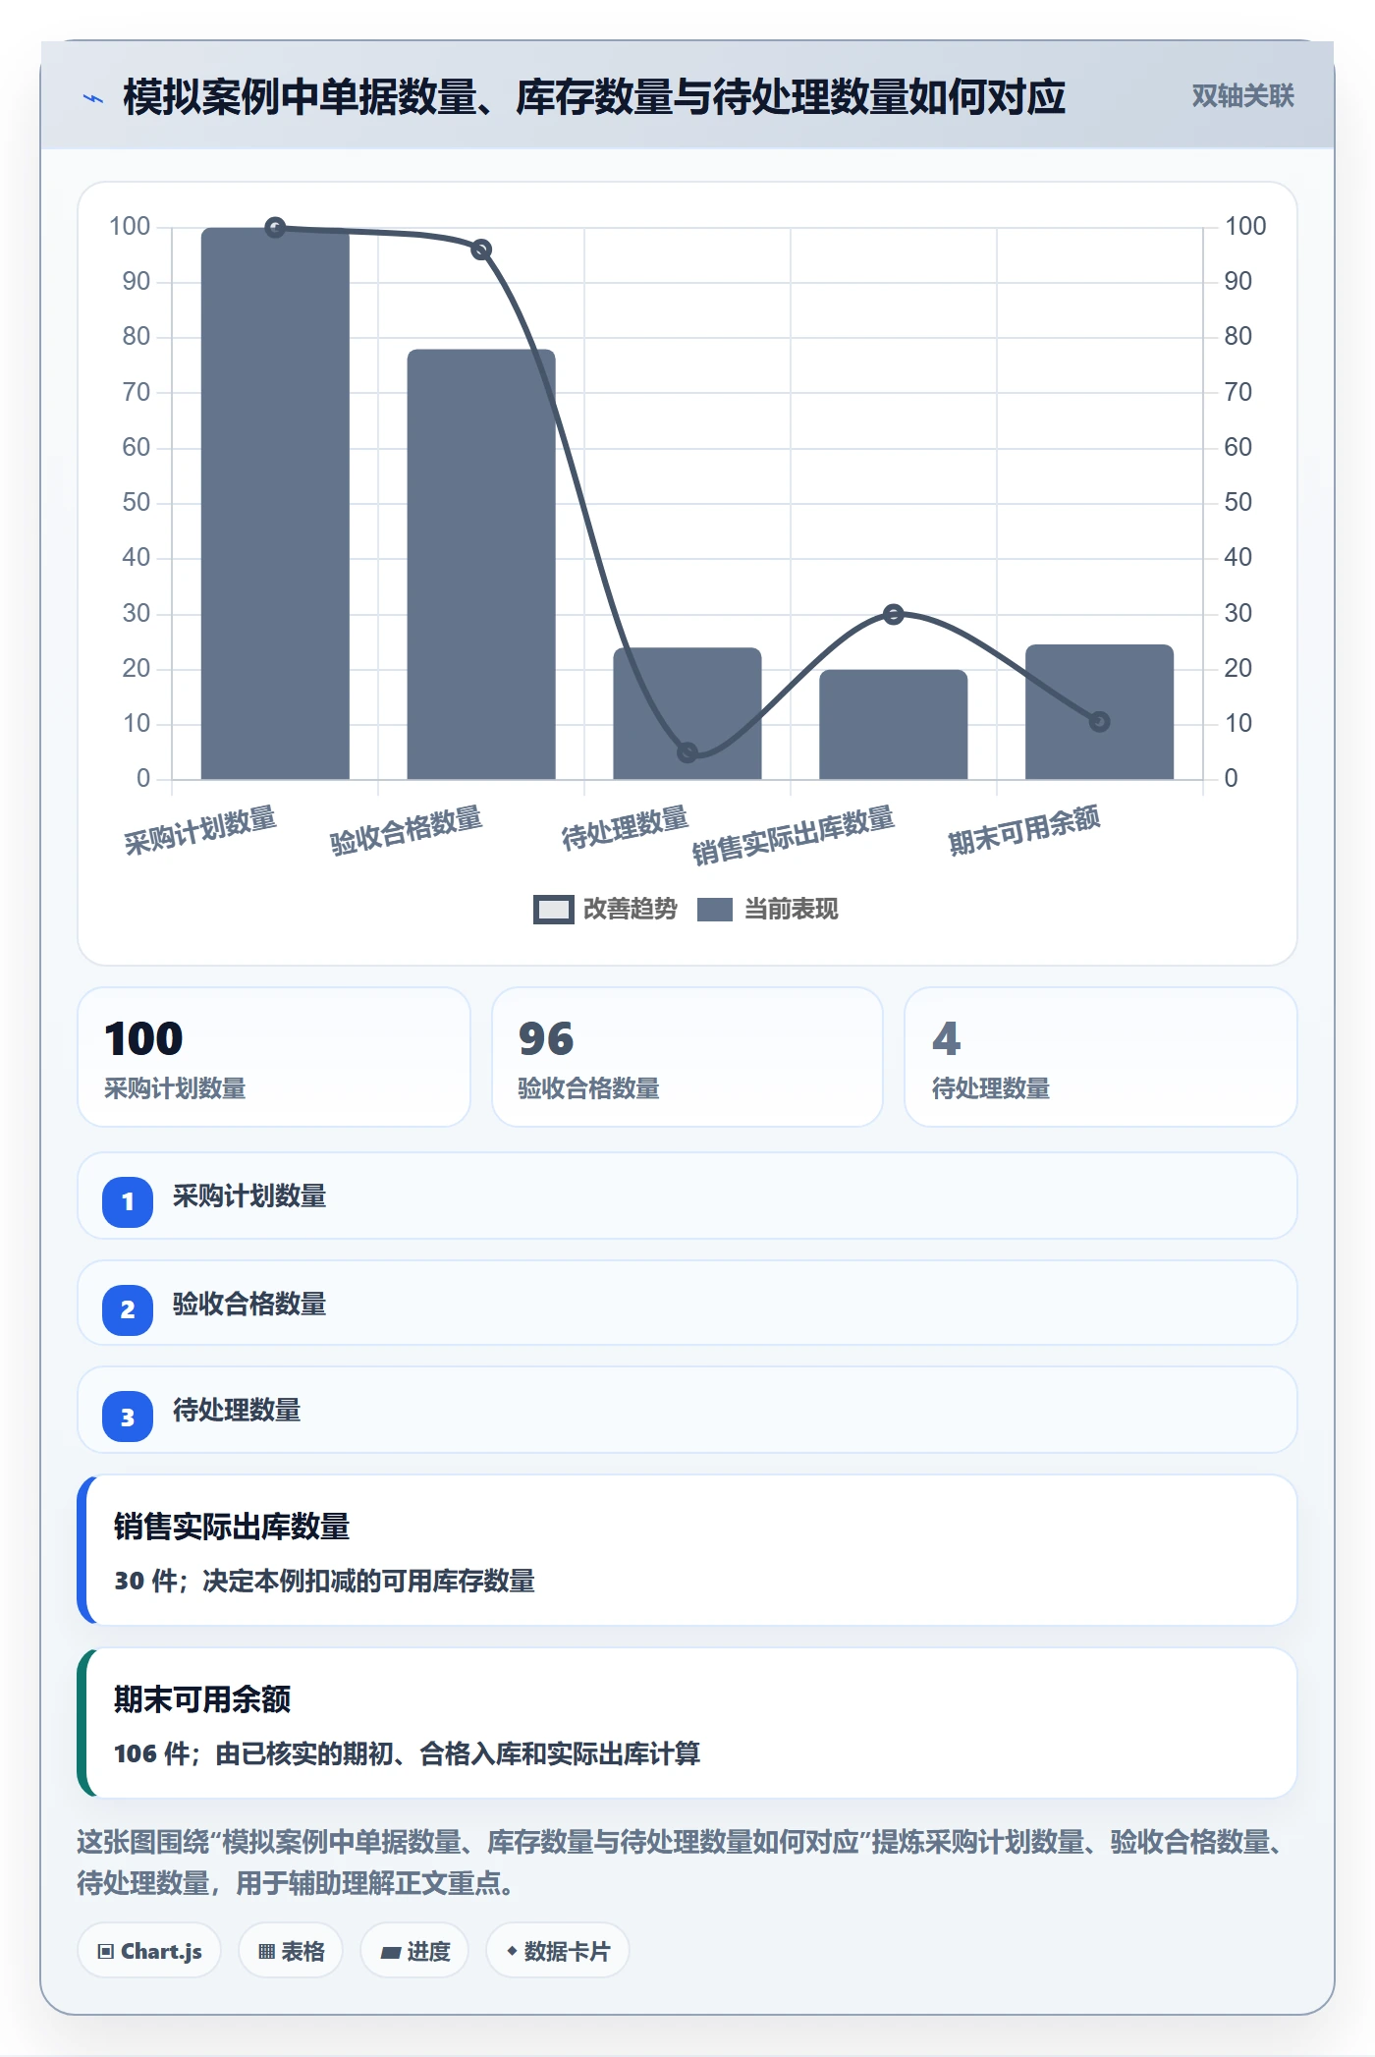Screen dimensions: 1375x2057
Task: Select the 验收合格数量 step row text
Action: [x=249, y=1305]
